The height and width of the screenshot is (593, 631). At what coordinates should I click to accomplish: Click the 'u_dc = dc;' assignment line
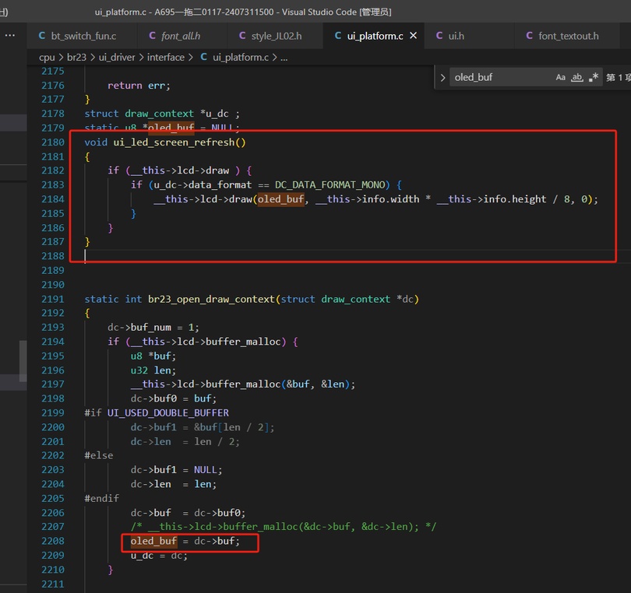[159, 556]
